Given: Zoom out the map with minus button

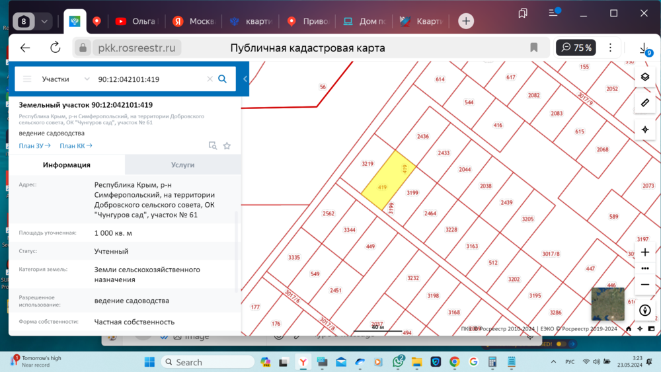Looking at the screenshot, I should coord(645,284).
